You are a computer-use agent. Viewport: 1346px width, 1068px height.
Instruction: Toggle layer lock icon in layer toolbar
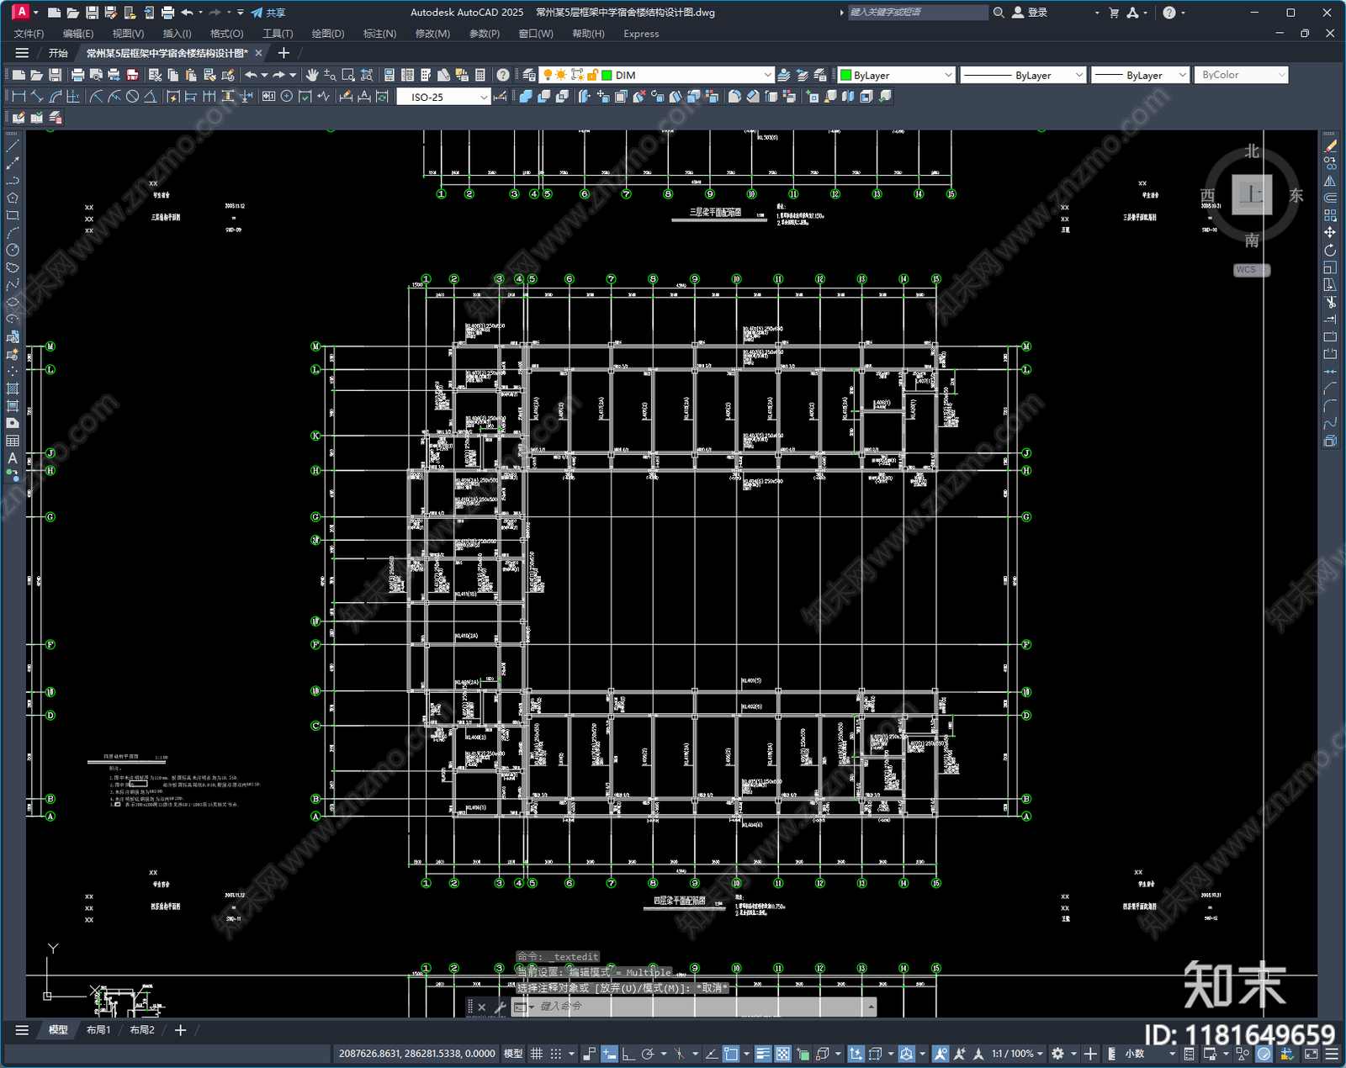point(592,75)
